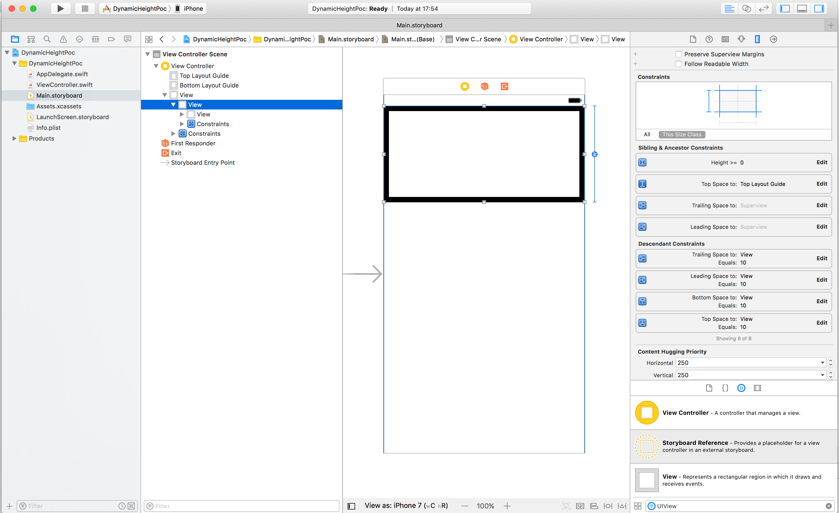This screenshot has width=839, height=513.
Task: Switch to the Connections inspector
Action: (x=773, y=39)
